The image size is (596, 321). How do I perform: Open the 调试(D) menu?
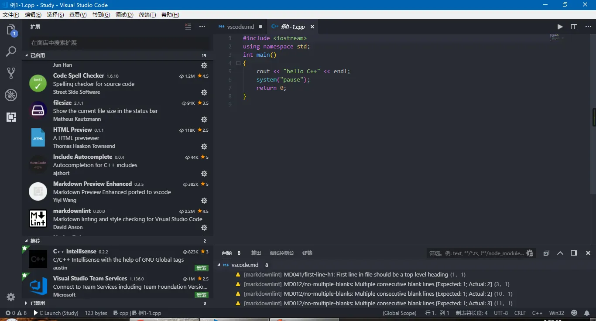click(x=124, y=14)
